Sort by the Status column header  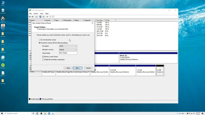[78, 20]
